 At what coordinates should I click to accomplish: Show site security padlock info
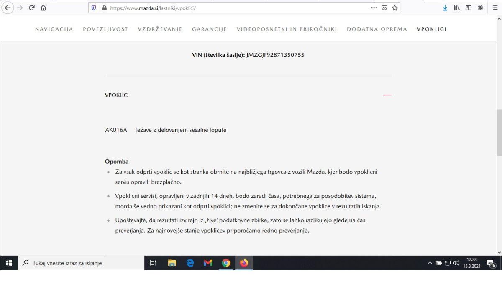pyautogui.click(x=104, y=8)
